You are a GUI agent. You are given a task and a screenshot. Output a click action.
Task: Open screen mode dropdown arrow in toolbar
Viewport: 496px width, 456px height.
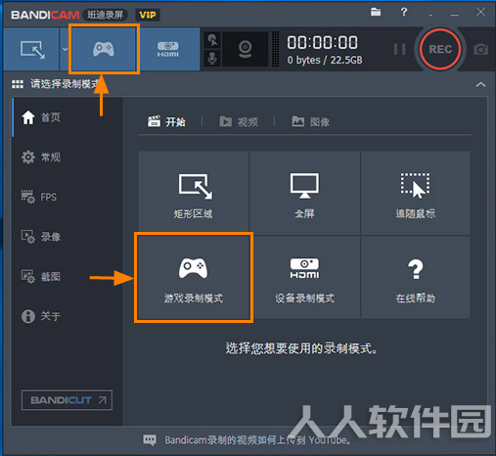(65, 49)
